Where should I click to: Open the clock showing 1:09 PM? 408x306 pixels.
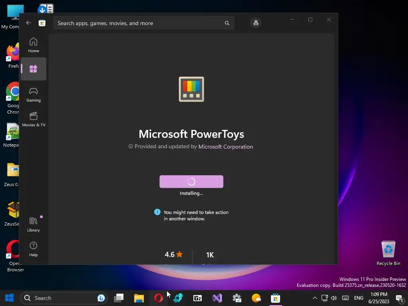click(x=379, y=298)
